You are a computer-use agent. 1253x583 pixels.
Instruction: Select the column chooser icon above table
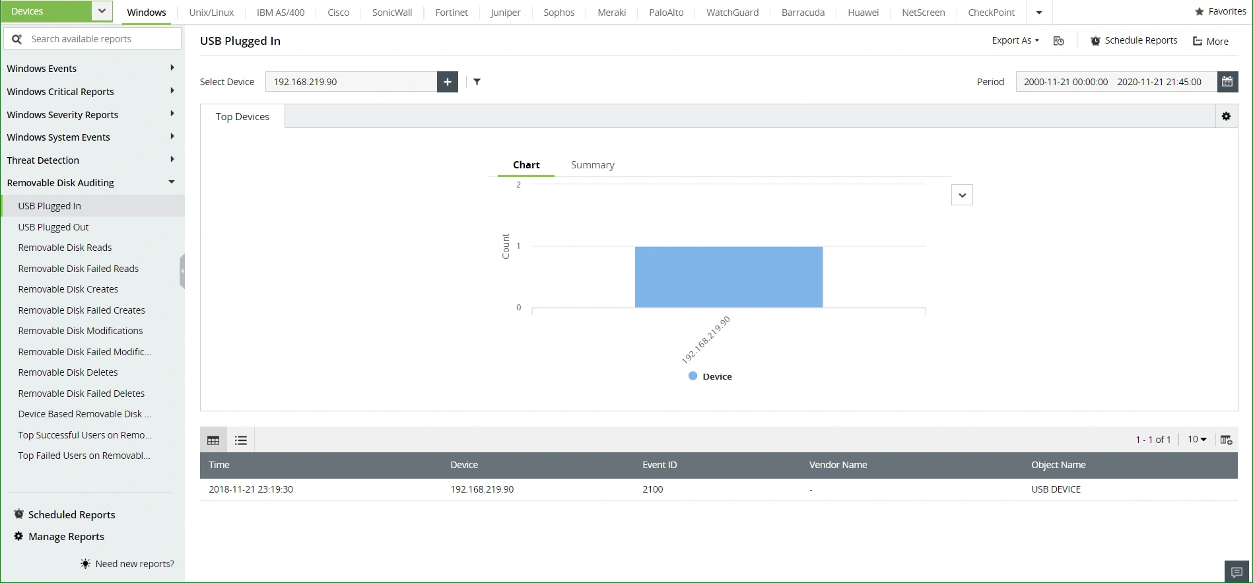(x=1227, y=440)
